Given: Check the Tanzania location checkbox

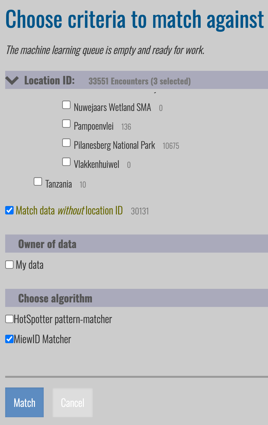Looking at the screenshot, I should 38,181.
